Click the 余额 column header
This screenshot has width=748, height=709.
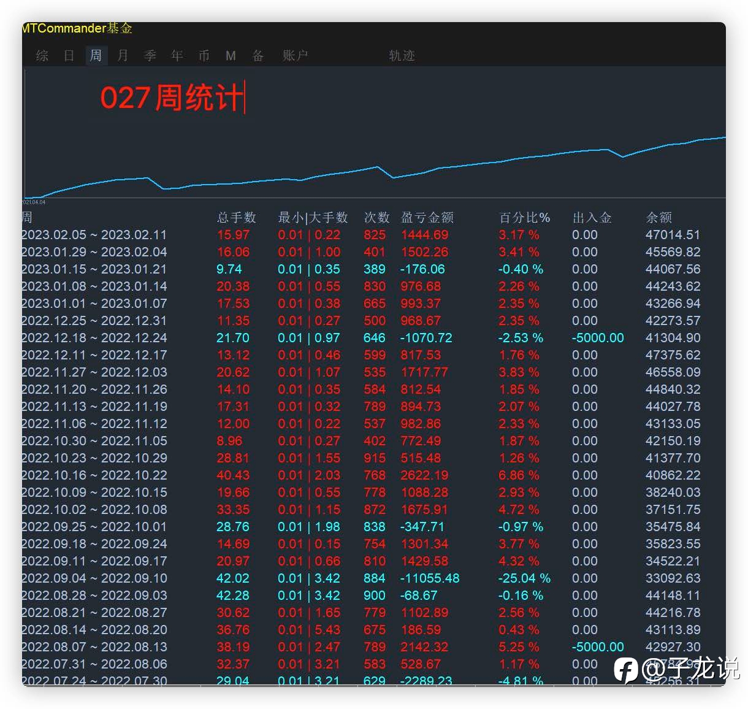[x=659, y=217]
